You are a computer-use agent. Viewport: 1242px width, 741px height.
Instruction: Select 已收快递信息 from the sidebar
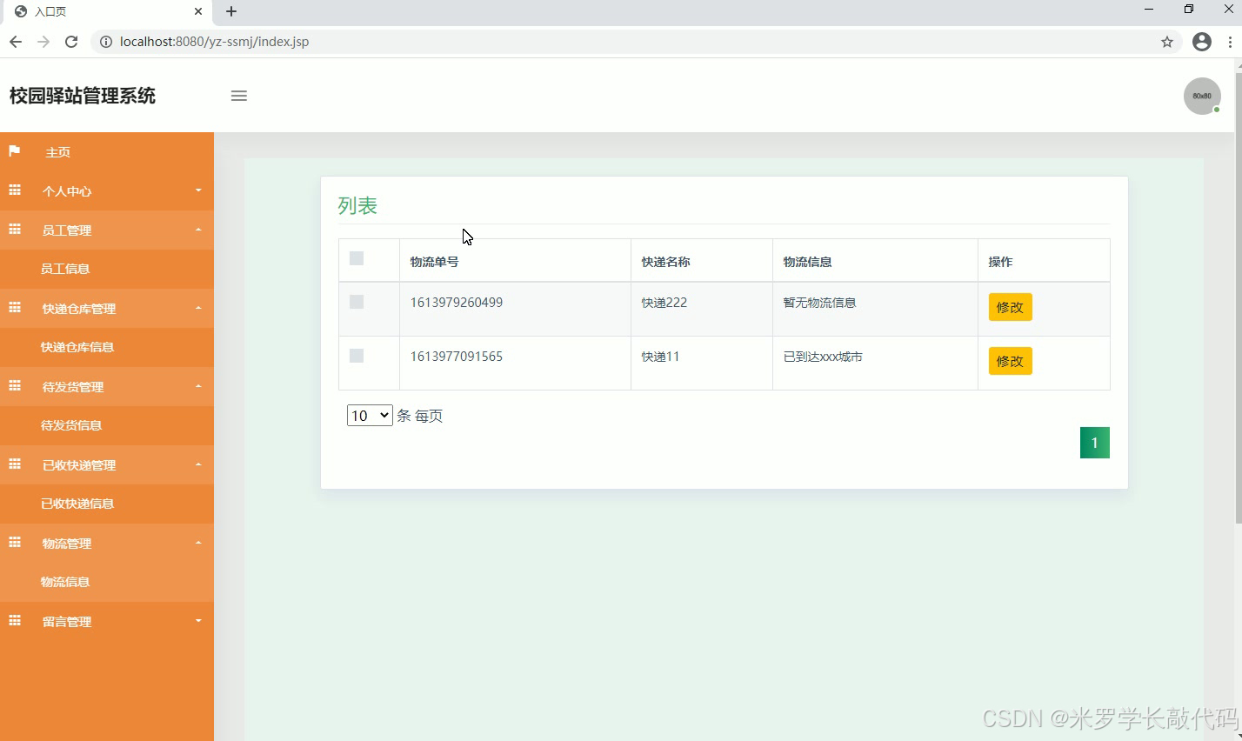click(76, 504)
